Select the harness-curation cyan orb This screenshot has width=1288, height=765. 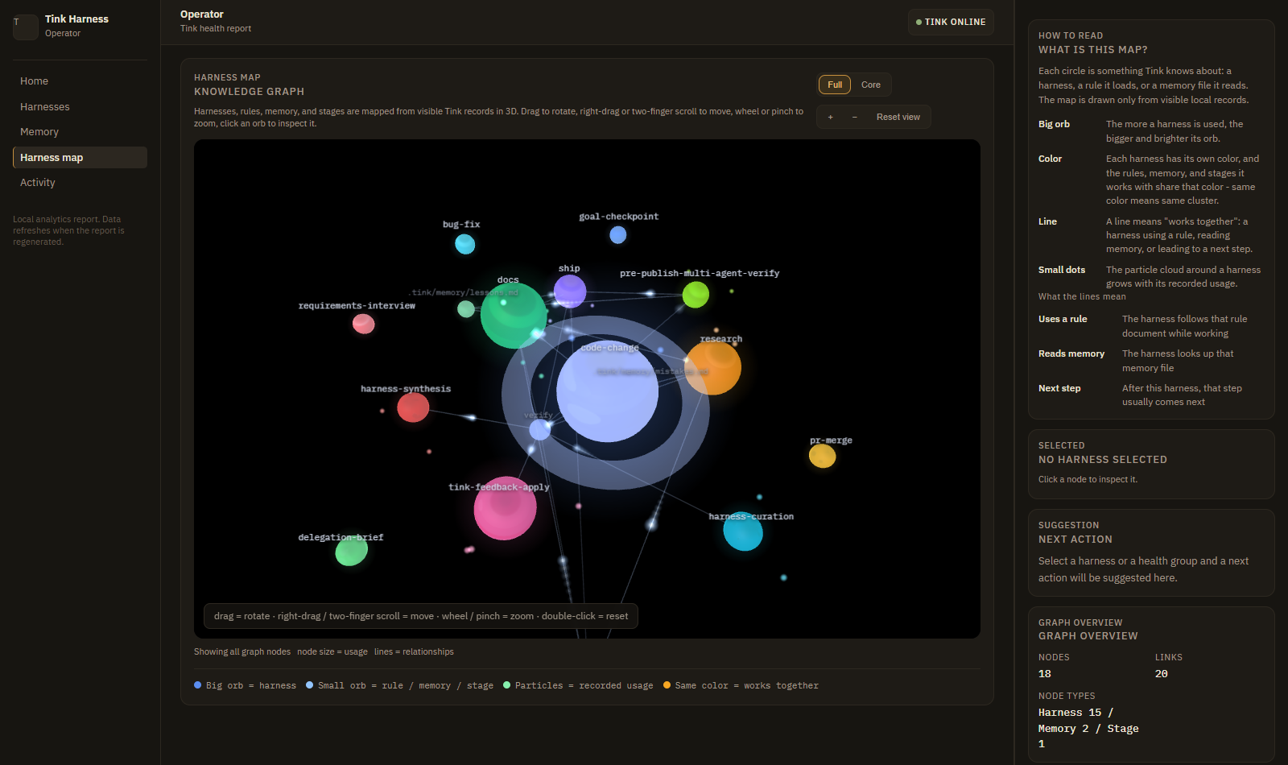[743, 531]
